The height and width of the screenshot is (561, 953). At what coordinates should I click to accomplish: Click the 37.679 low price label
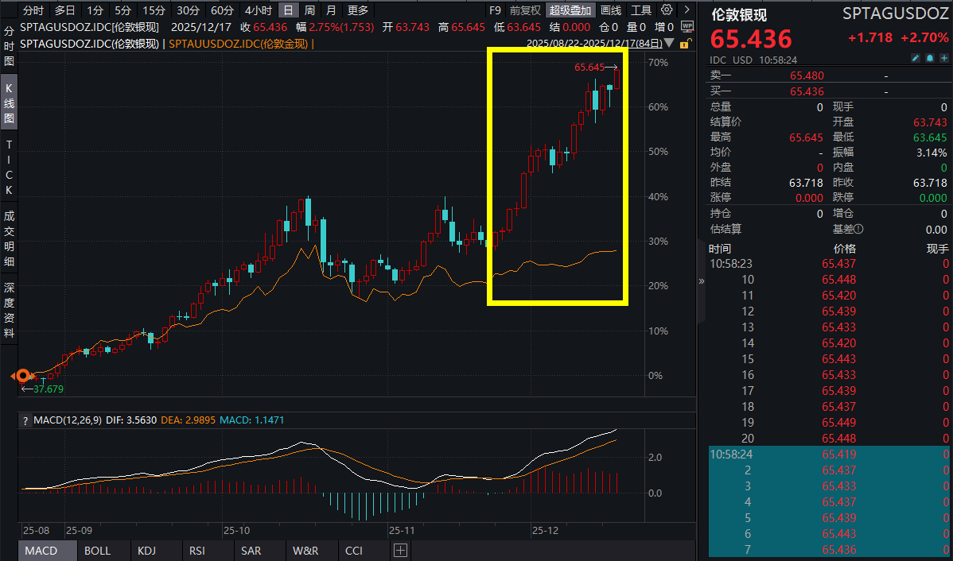[x=48, y=389]
